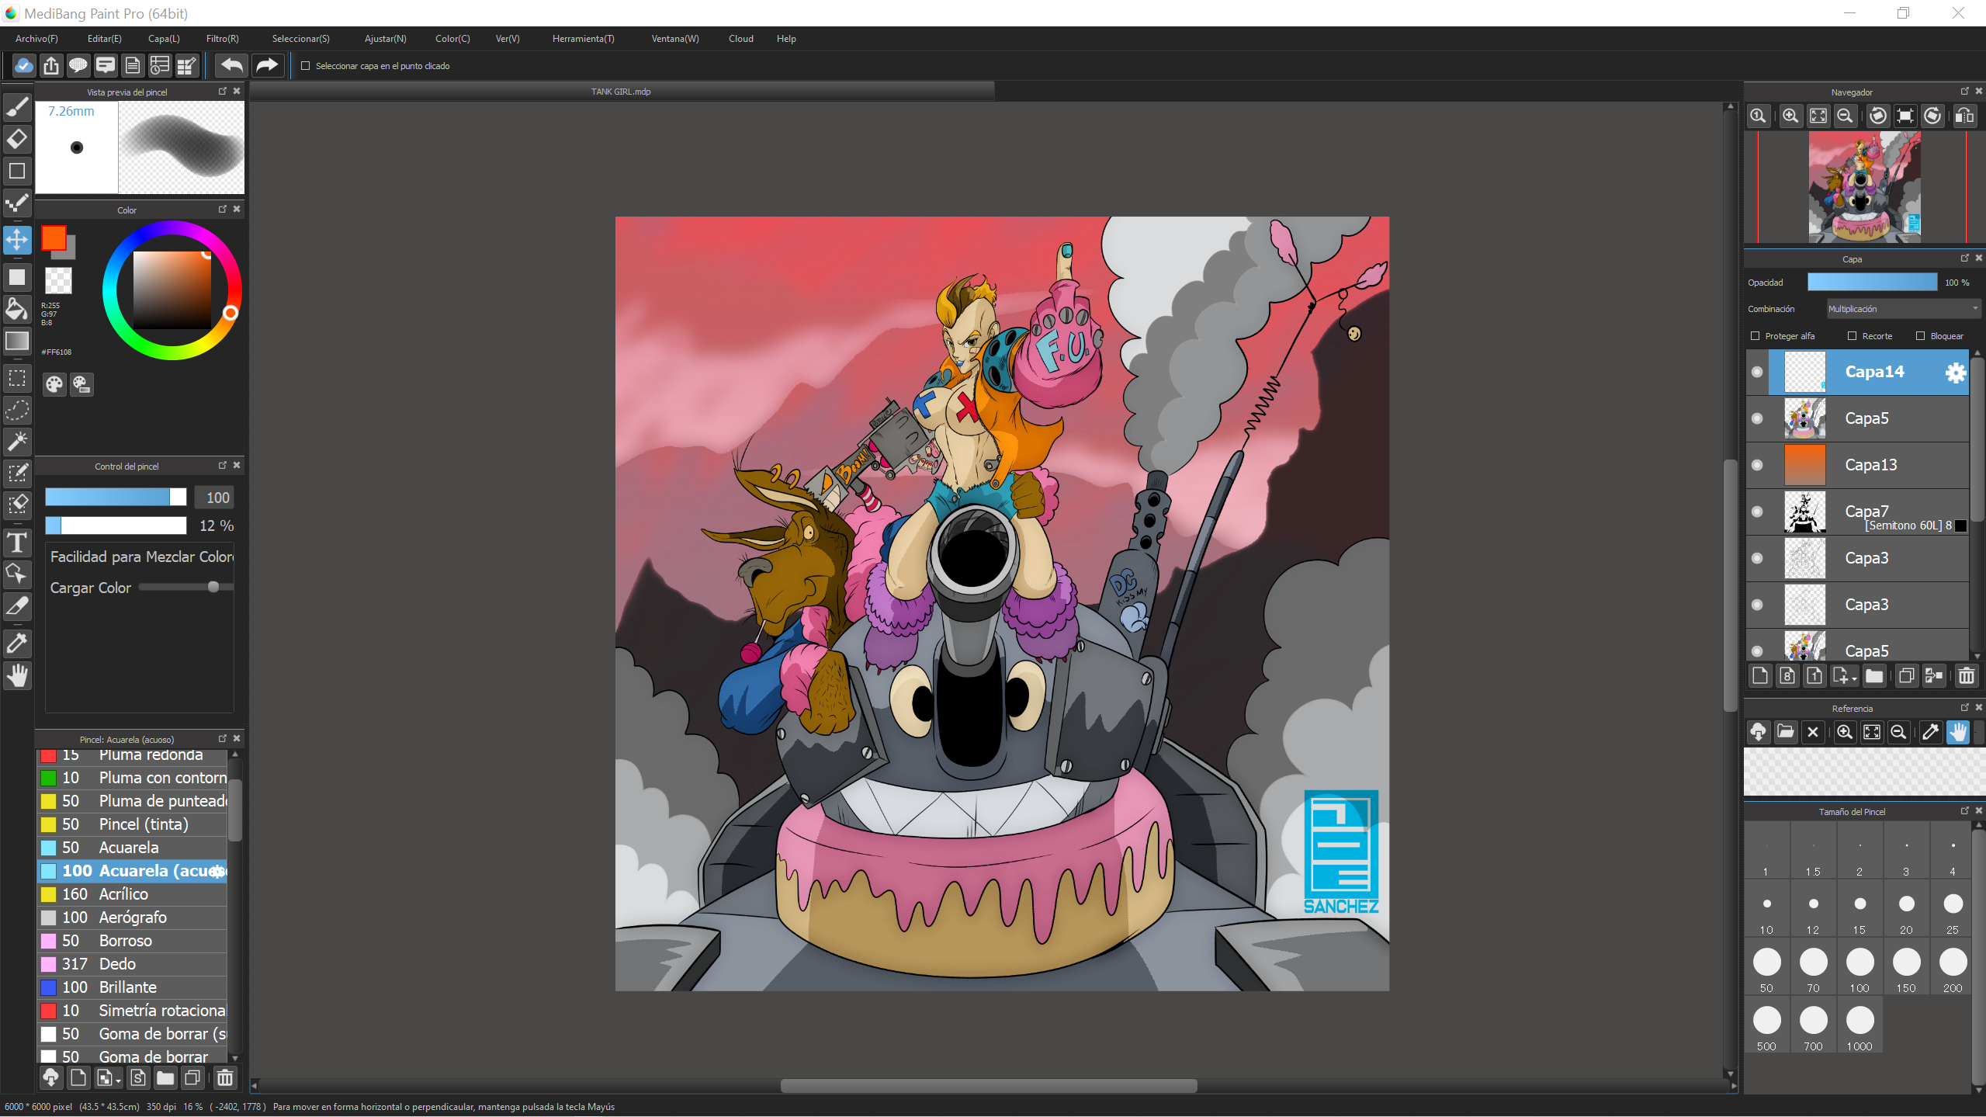This screenshot has height=1117, width=1986.
Task: Hide the Capa13 layer visibility
Action: [1757, 465]
